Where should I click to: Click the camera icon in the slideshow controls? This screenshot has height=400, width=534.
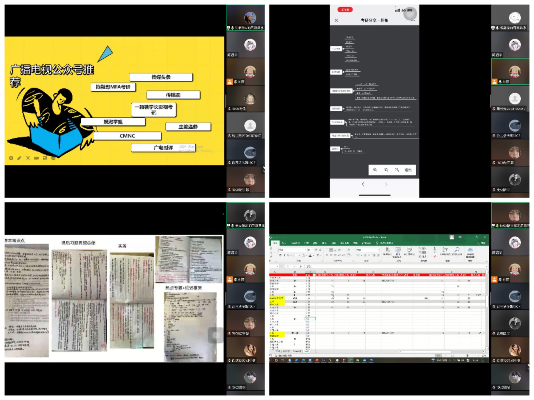coord(36,158)
